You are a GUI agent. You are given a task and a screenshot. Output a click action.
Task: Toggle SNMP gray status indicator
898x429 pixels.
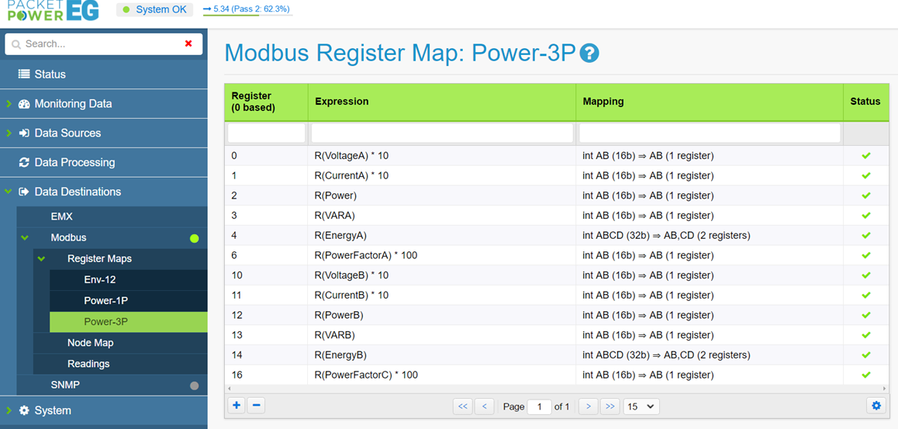pyautogui.click(x=194, y=386)
